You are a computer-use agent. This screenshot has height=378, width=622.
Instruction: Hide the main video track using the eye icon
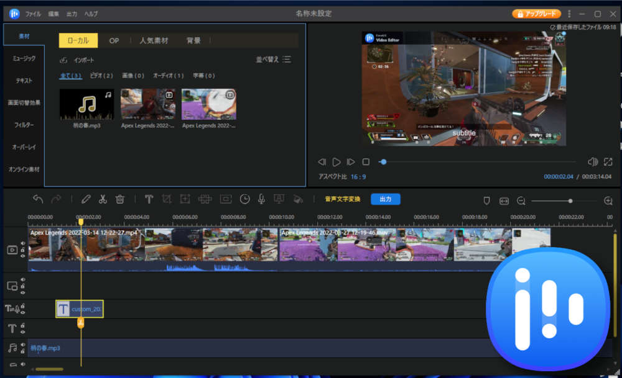22,256
